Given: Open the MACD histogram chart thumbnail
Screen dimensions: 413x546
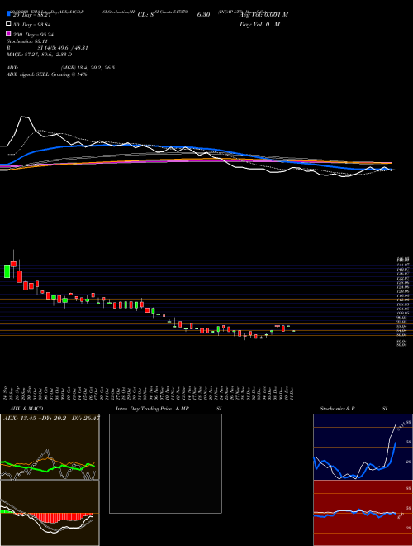Looking at the screenshot, I should pos(50,513).
